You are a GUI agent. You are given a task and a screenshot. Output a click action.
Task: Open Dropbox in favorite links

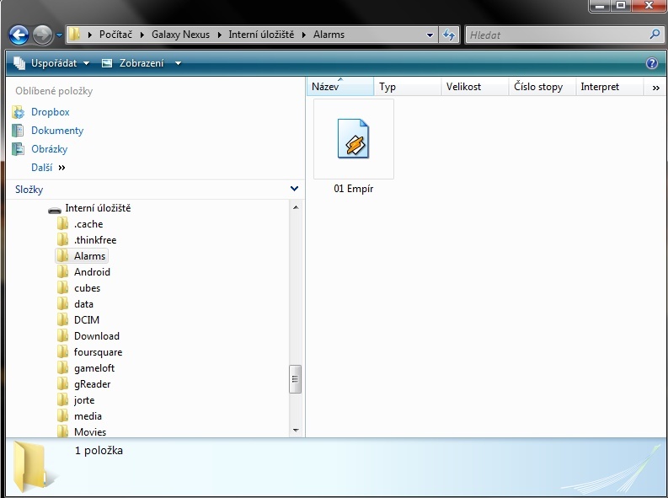click(x=50, y=112)
